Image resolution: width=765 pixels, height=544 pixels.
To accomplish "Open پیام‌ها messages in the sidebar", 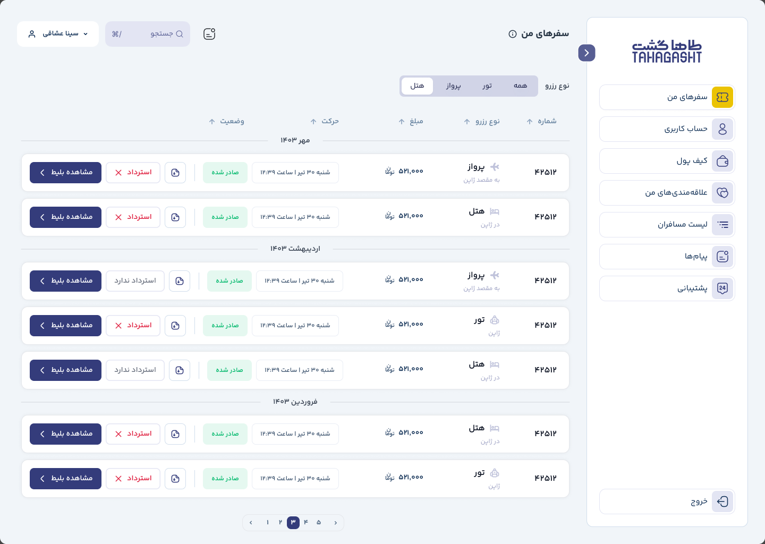I will click(667, 257).
